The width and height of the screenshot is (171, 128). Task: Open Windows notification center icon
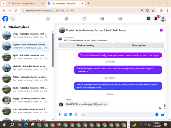coord(166,125)
